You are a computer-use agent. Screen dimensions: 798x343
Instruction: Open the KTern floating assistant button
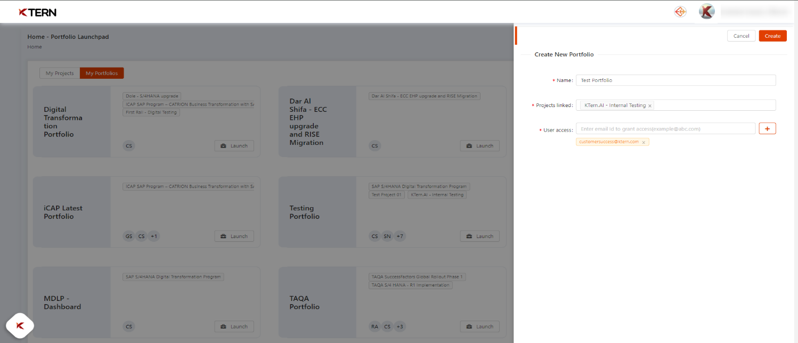tap(20, 325)
